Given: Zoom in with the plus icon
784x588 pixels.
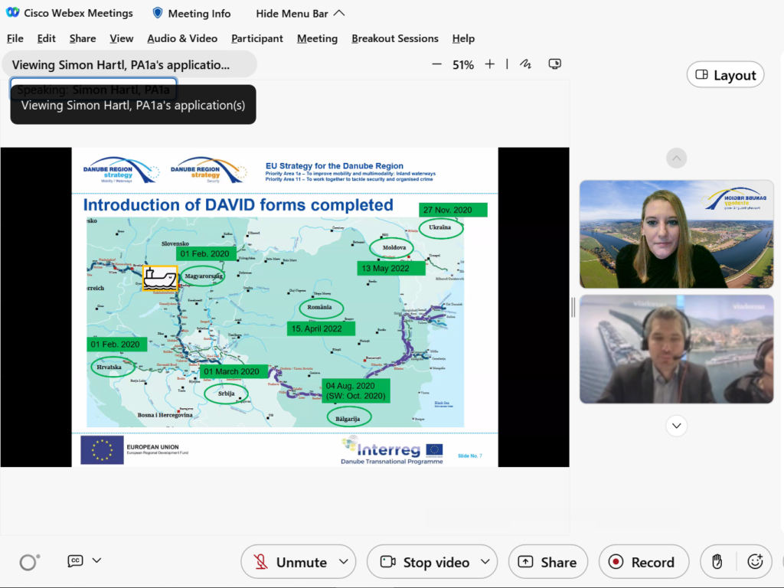Looking at the screenshot, I should (x=490, y=65).
